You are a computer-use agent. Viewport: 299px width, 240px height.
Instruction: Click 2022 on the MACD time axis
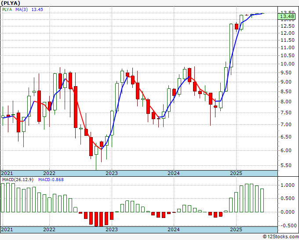tap(49, 229)
